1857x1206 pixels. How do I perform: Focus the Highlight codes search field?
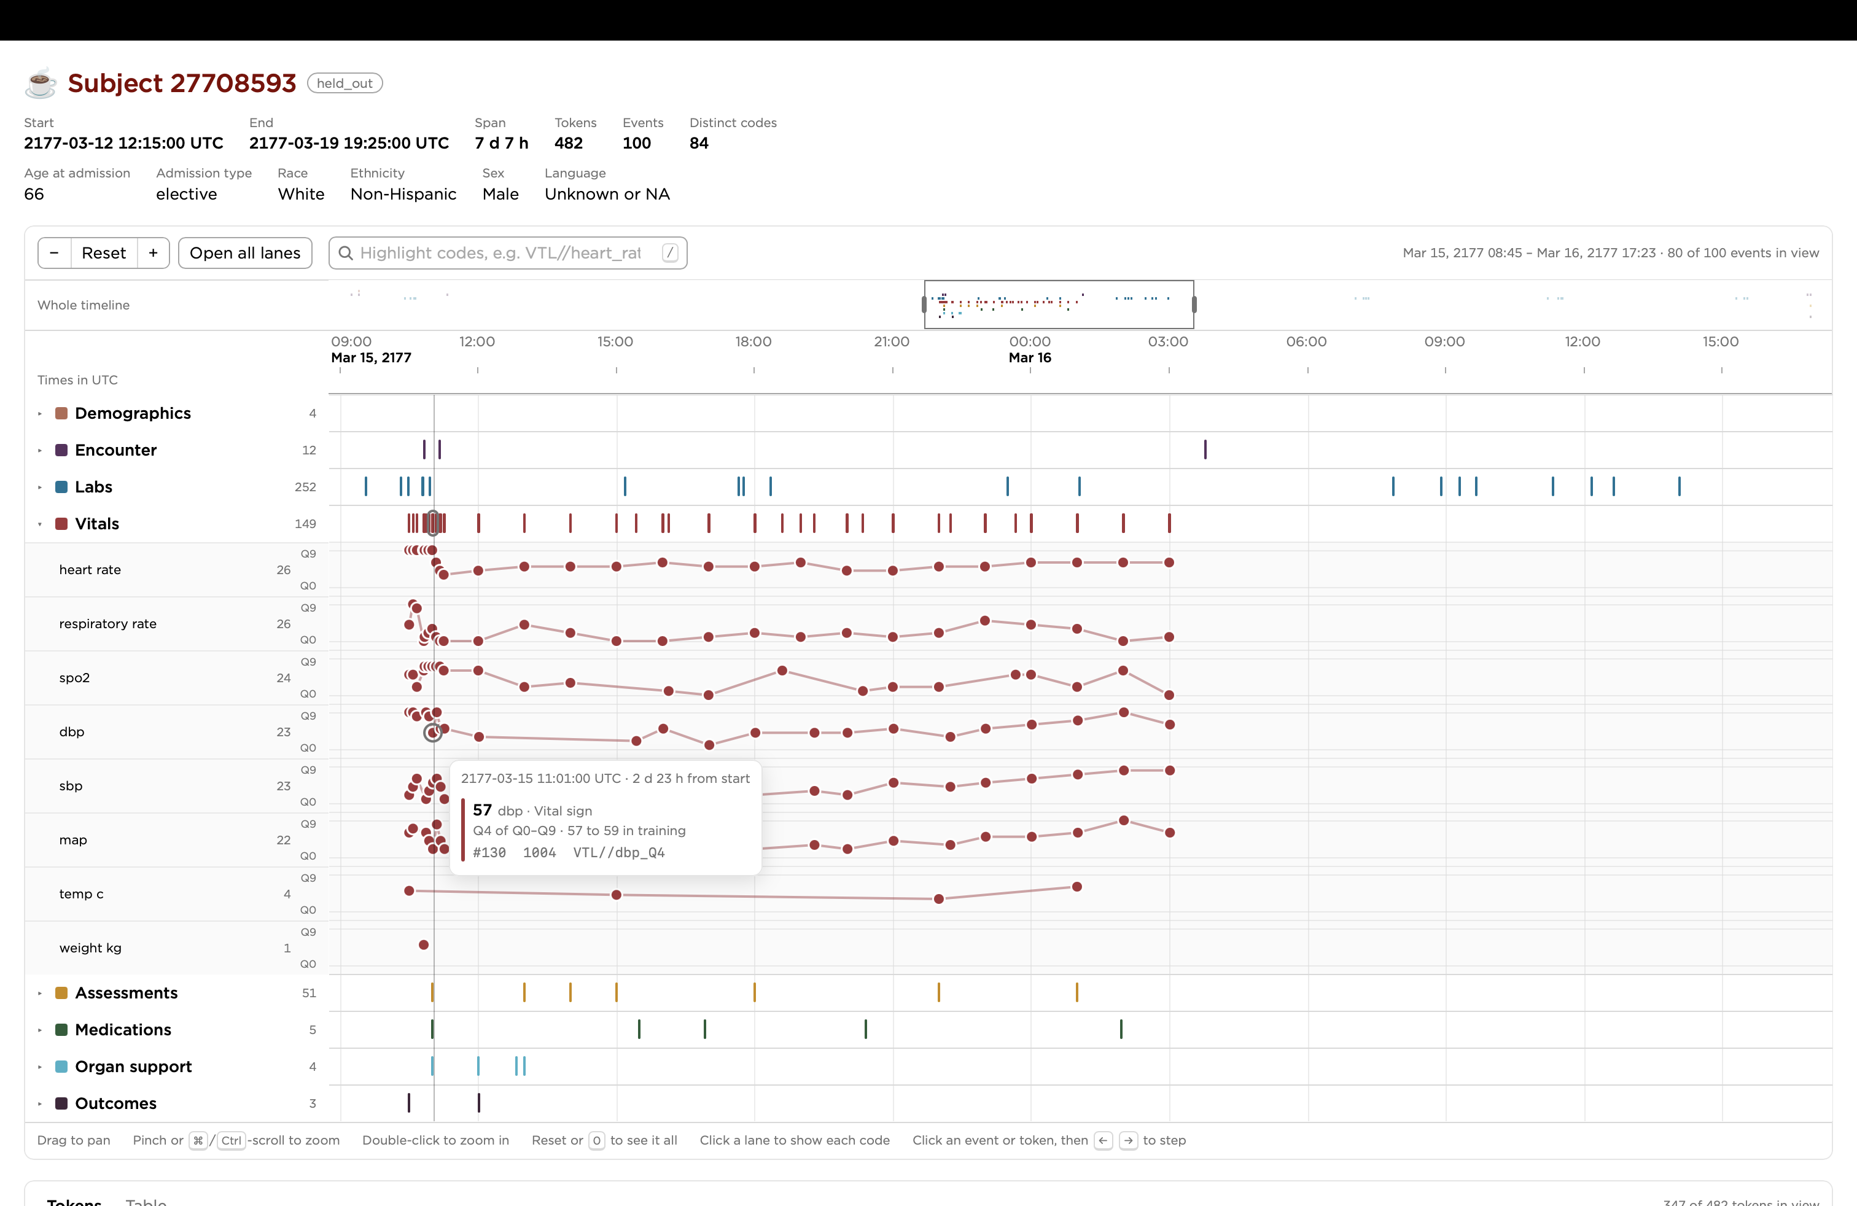pos(508,253)
